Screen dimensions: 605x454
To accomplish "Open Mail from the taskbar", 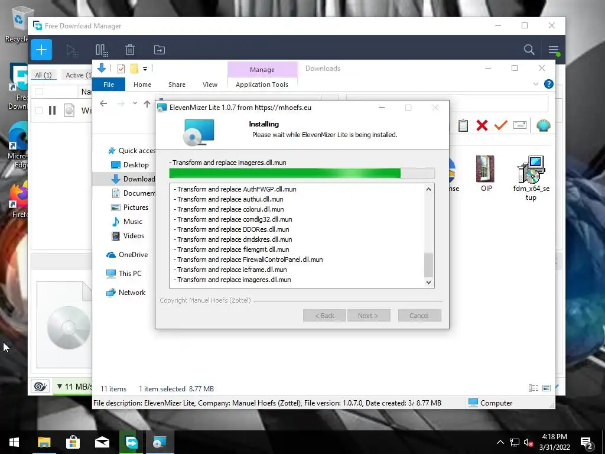I will coord(102,442).
